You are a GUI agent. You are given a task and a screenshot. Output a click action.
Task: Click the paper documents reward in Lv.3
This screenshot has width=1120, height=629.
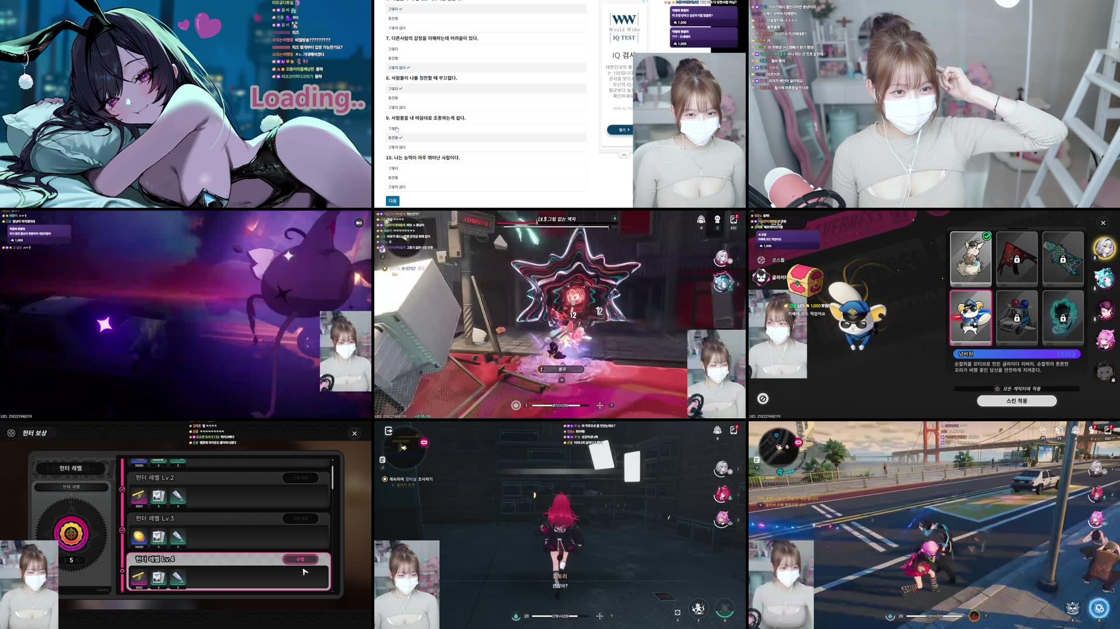click(158, 537)
